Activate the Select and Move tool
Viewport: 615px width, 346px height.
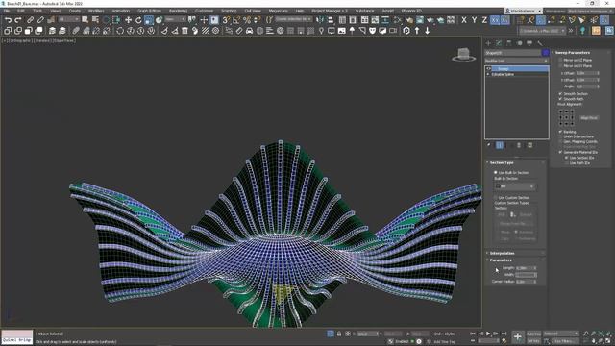(x=128, y=20)
